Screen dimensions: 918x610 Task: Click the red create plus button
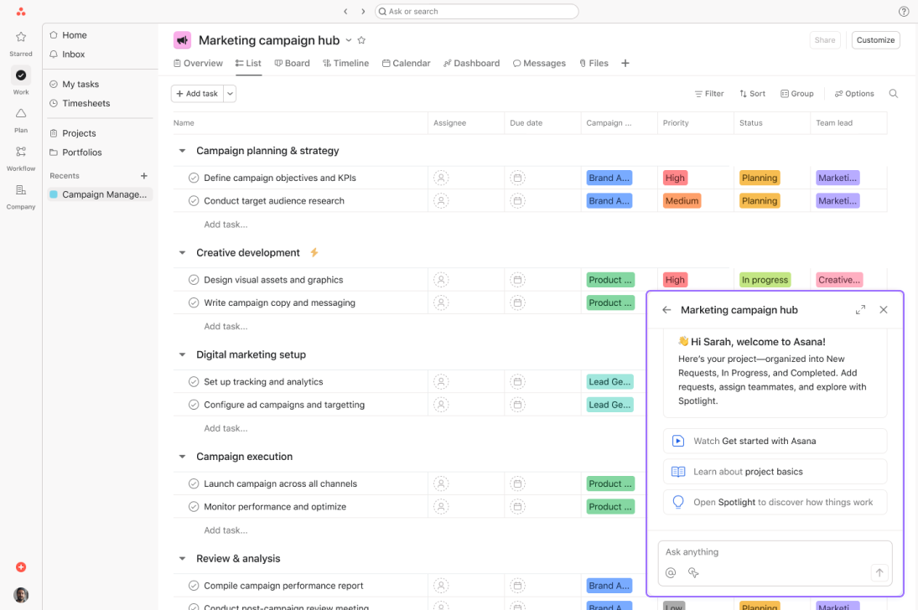pyautogui.click(x=21, y=567)
